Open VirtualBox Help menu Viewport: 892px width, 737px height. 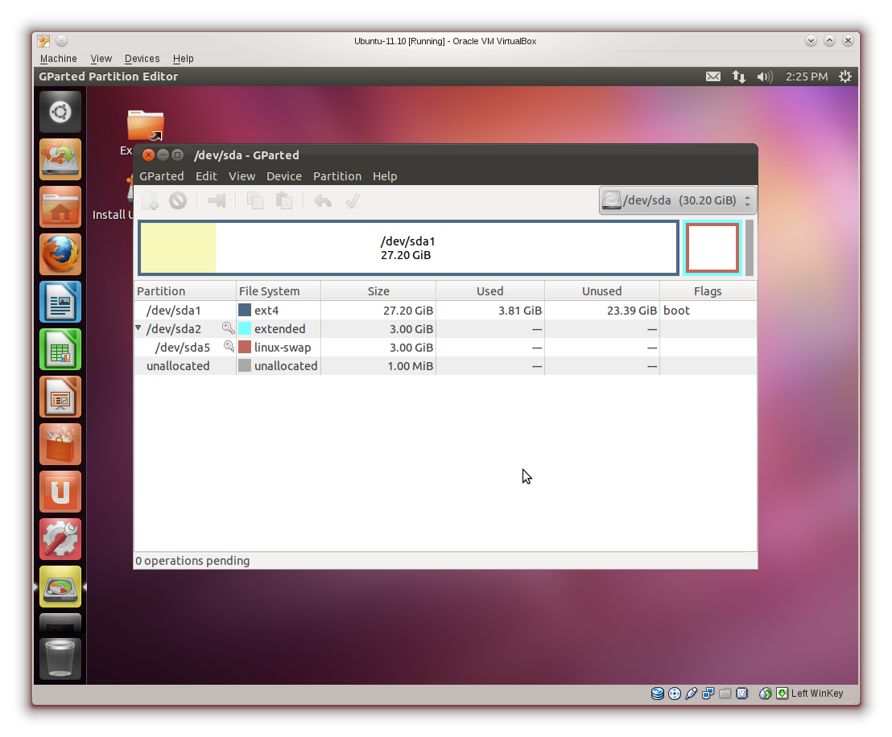(x=184, y=59)
